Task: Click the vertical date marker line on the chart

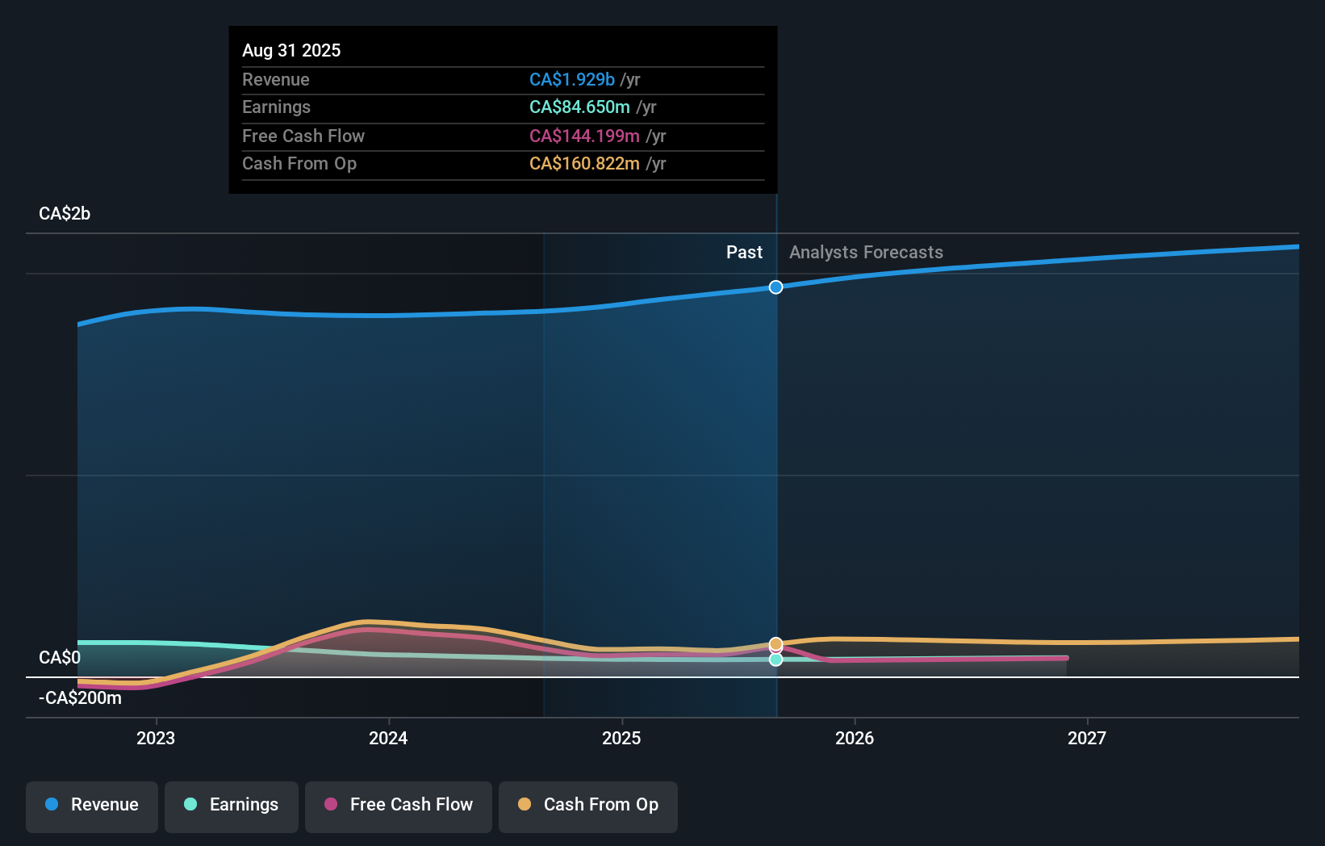Action: [x=775, y=484]
